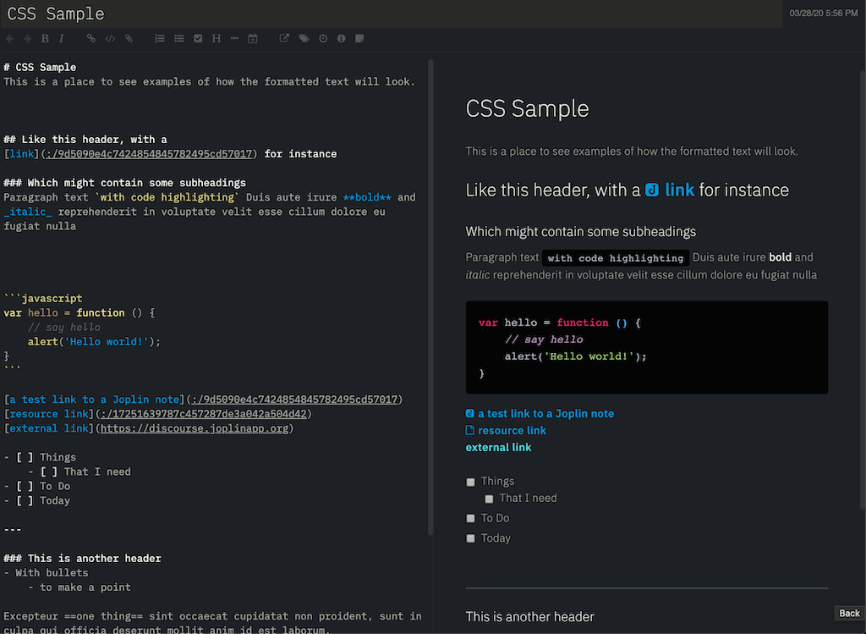Check the 'Today' checkbox in preview
866x634 pixels.
470,538
